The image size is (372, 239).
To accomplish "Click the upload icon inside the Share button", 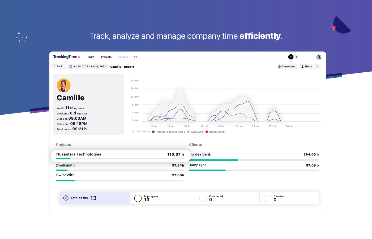I will (x=302, y=66).
